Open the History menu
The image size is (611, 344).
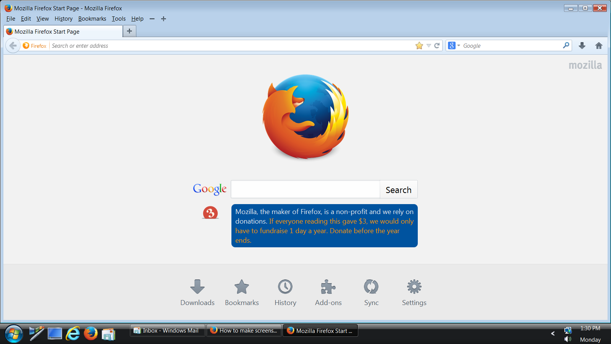63,19
